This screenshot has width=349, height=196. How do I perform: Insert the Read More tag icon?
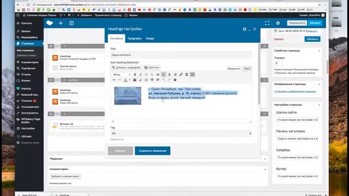tap(186, 75)
